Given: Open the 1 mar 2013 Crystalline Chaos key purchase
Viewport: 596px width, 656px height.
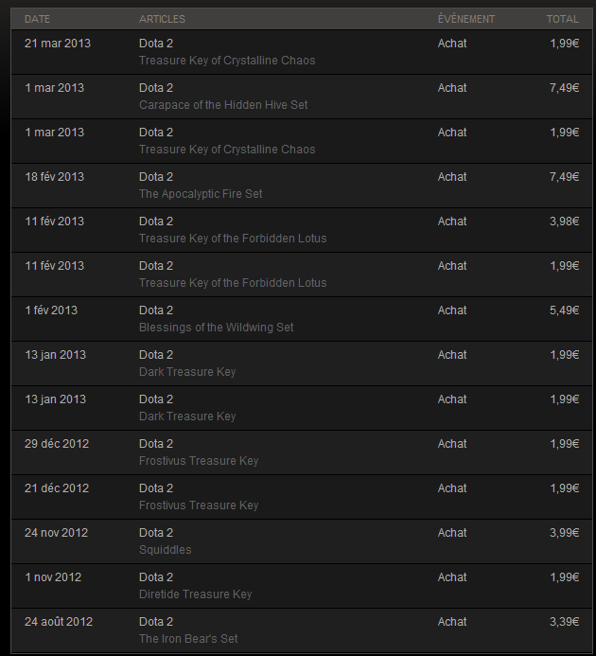Looking at the screenshot, I should pyautogui.click(x=301, y=141).
